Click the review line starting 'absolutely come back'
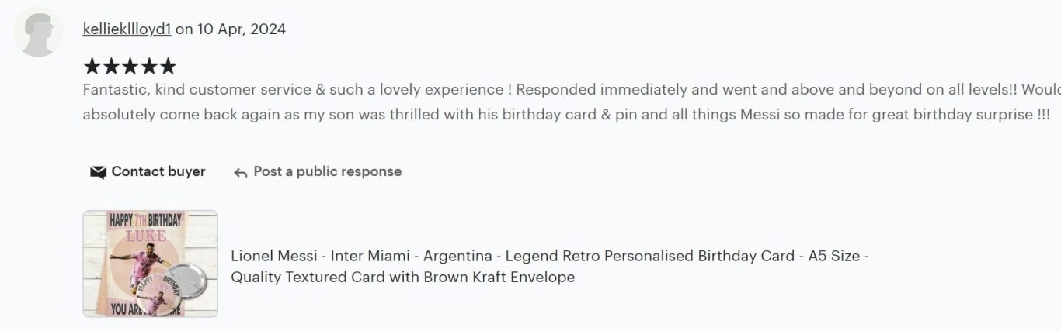 (566, 115)
